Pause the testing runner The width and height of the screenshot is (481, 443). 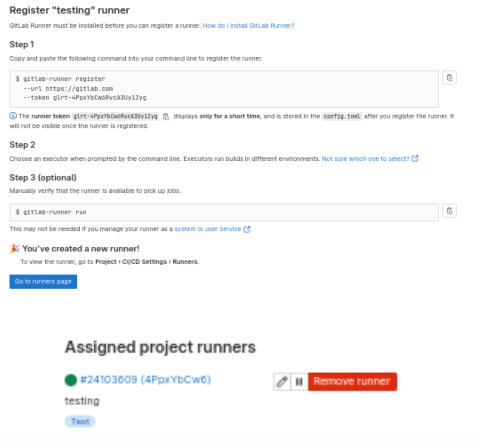[299, 381]
